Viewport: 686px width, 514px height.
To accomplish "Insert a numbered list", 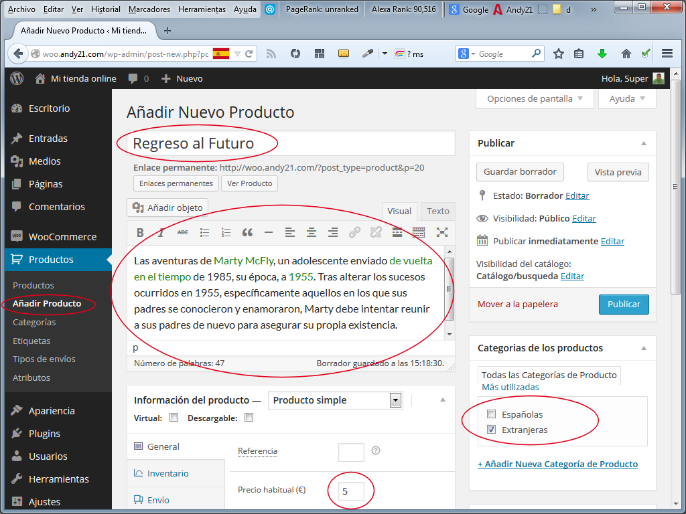I will coord(226,232).
